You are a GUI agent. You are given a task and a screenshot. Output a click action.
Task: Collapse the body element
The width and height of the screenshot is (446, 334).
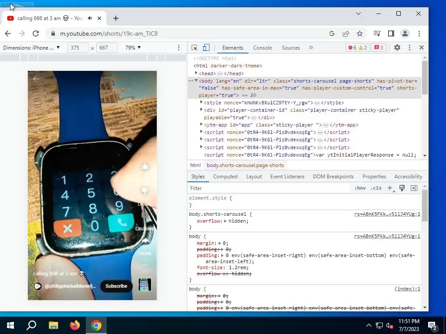(196, 80)
